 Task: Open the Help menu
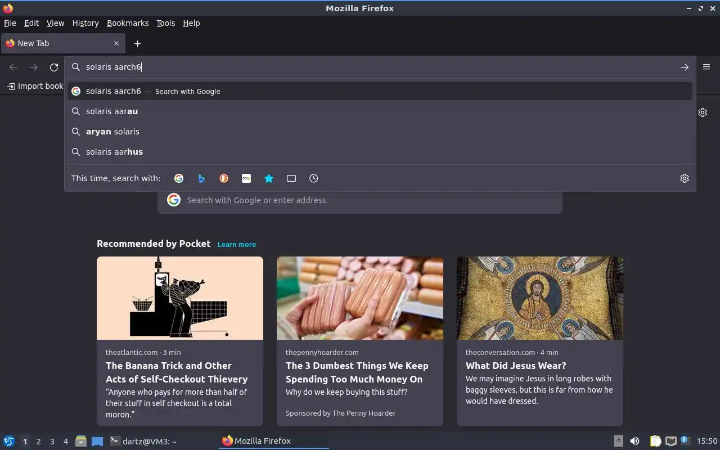pyautogui.click(x=191, y=23)
